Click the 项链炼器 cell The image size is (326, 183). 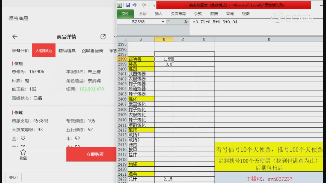point(141,89)
